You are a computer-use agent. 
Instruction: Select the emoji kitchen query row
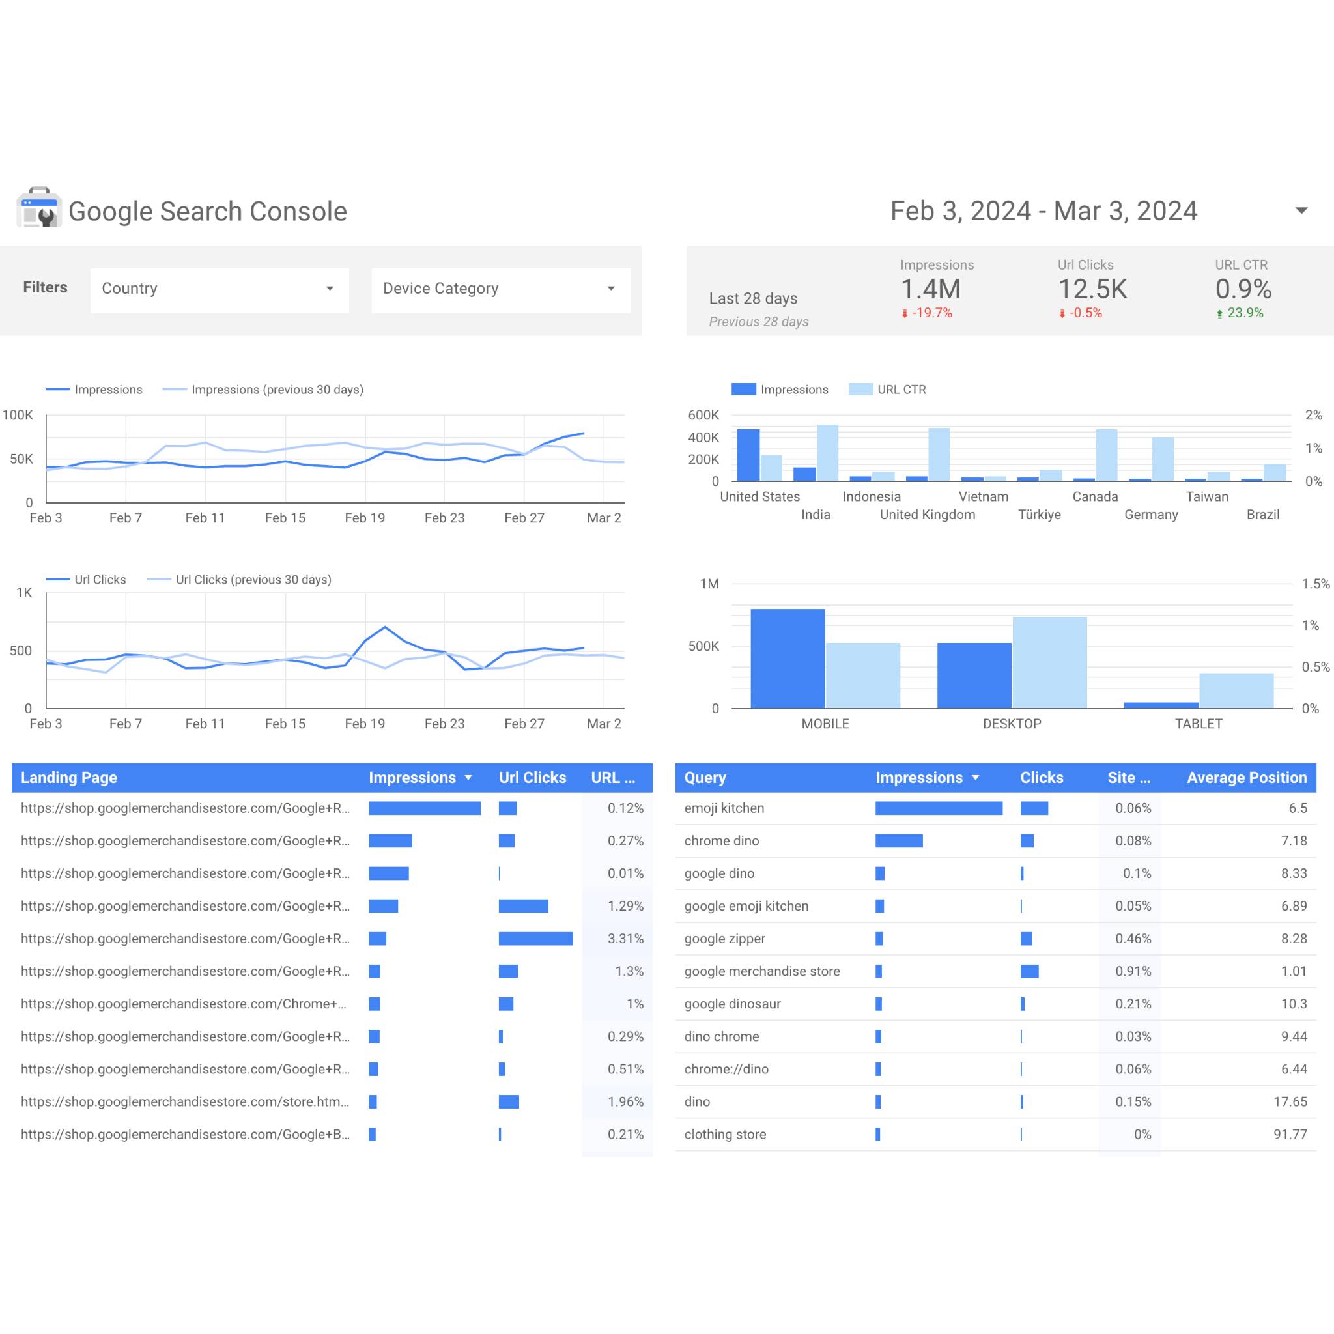(x=724, y=808)
